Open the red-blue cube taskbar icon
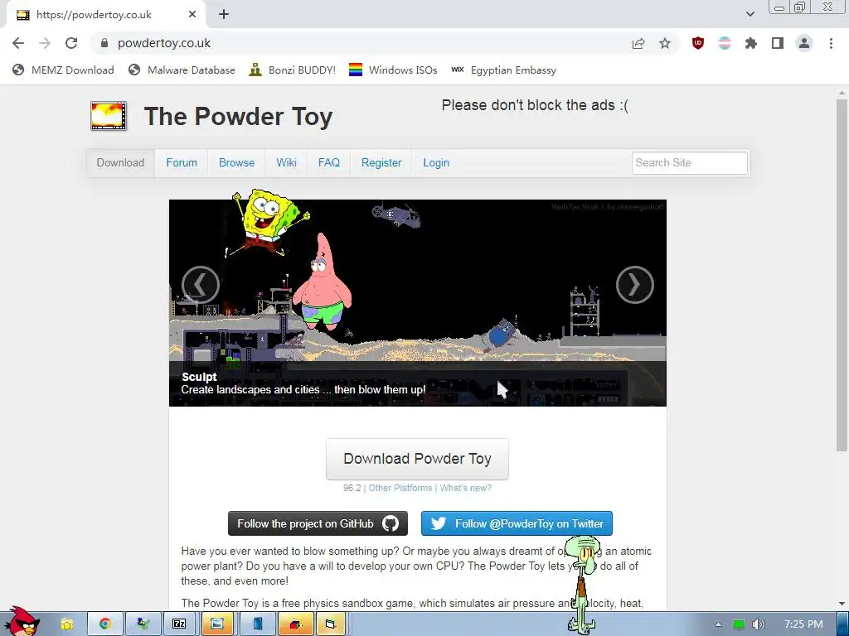Image resolution: width=849 pixels, height=636 pixels. 295,624
